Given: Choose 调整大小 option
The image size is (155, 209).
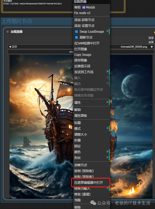Looking at the screenshot, I should pos(92,135).
